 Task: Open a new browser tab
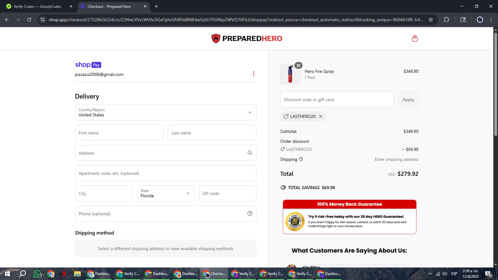pyautogui.click(x=156, y=6)
